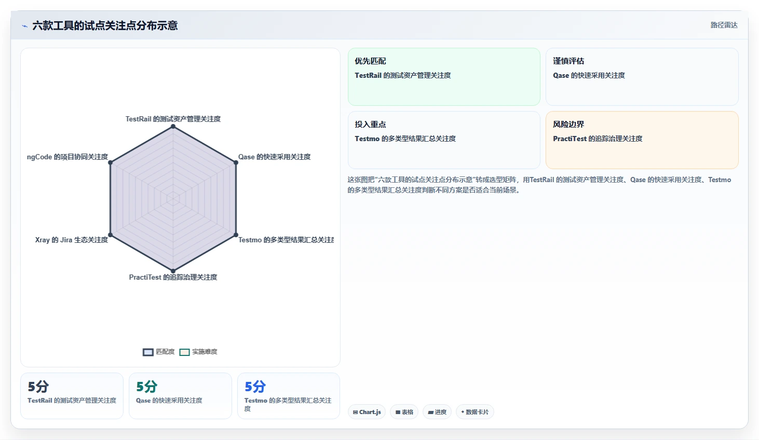Open the 风险边界 card
Viewport: 759px width, 440px height.
[642, 140]
